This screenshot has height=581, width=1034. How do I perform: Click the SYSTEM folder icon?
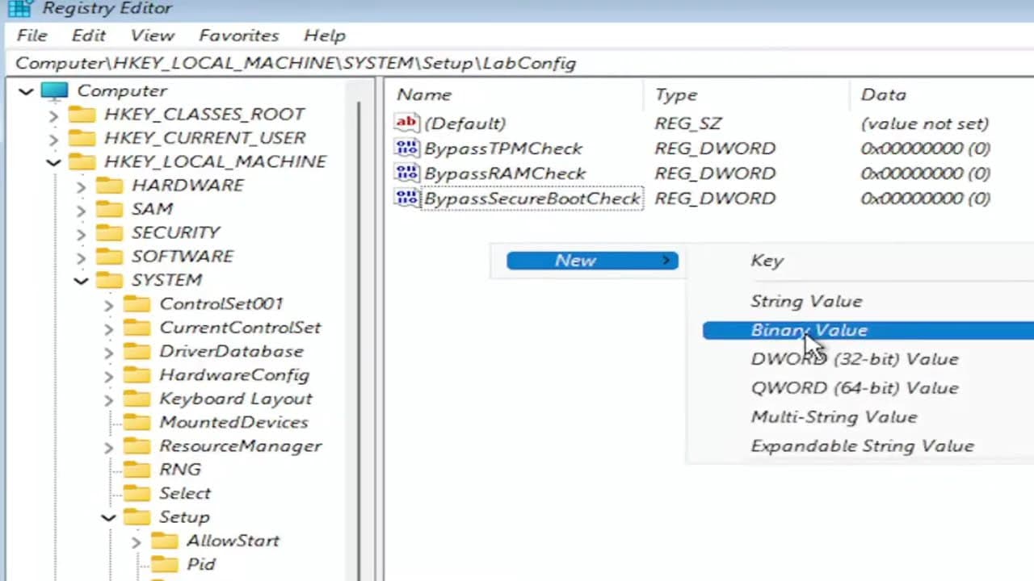(109, 280)
